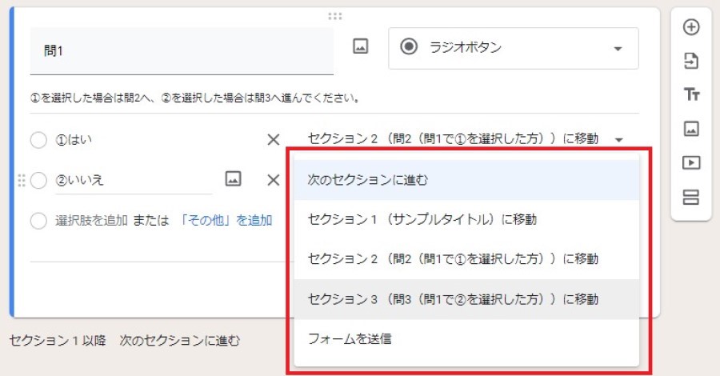Click the Add question plus icon
Screen dimensions: 720x376
(x=691, y=27)
